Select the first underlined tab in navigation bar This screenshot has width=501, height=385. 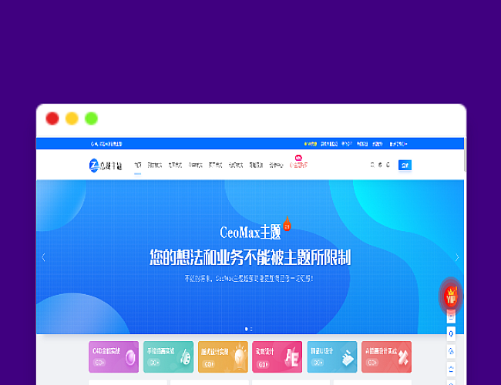pos(138,165)
